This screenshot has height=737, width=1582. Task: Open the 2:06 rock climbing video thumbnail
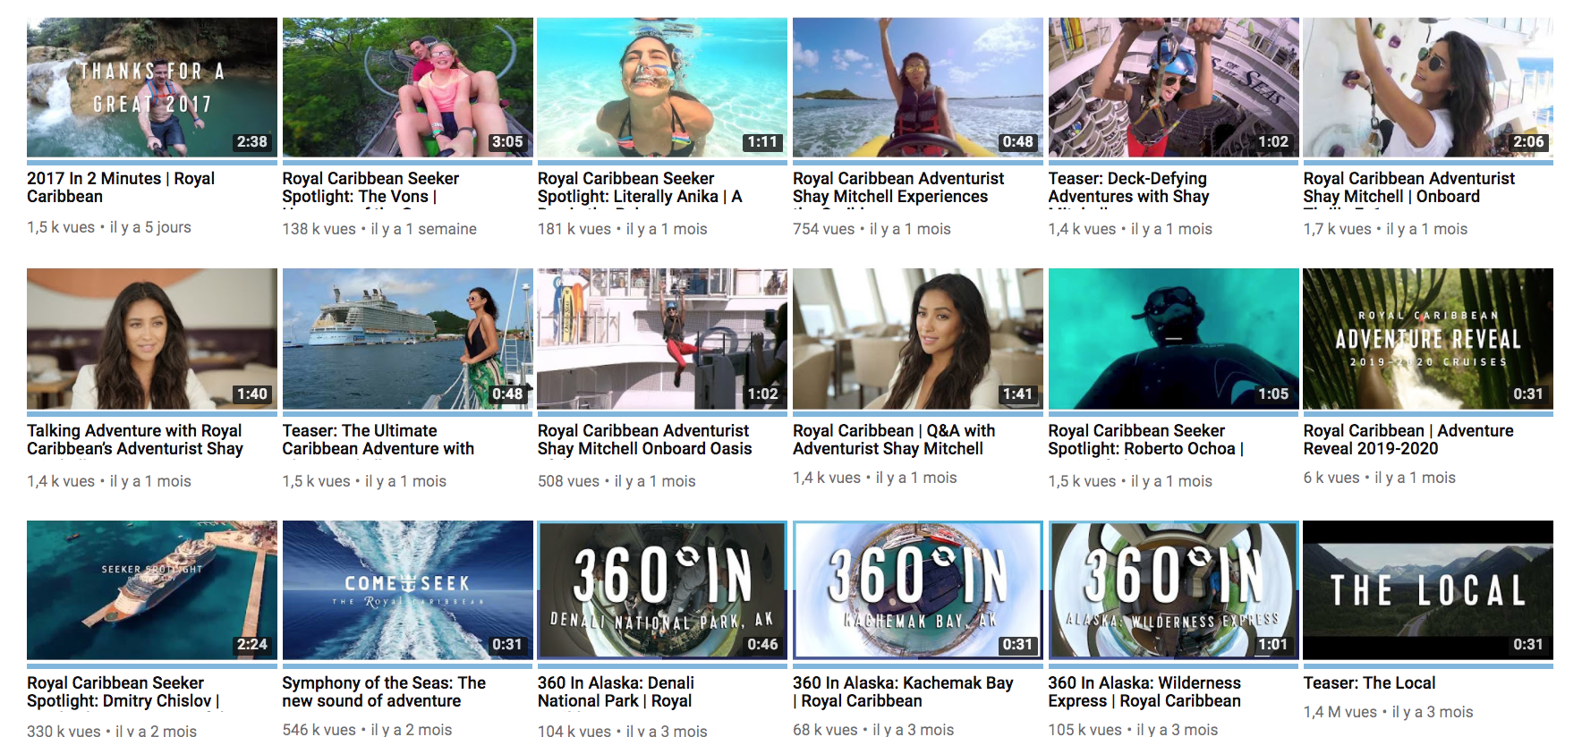coord(1428,88)
